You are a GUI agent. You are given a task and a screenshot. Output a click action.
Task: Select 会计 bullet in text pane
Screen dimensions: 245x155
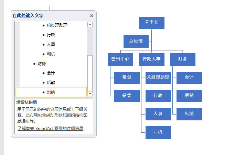click(x=51, y=73)
